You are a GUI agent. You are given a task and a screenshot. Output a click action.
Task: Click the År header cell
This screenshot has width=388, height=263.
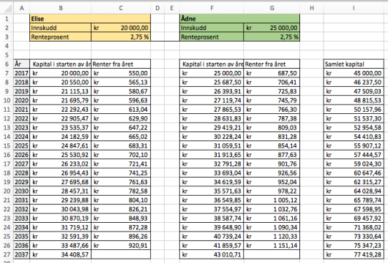click(x=21, y=64)
